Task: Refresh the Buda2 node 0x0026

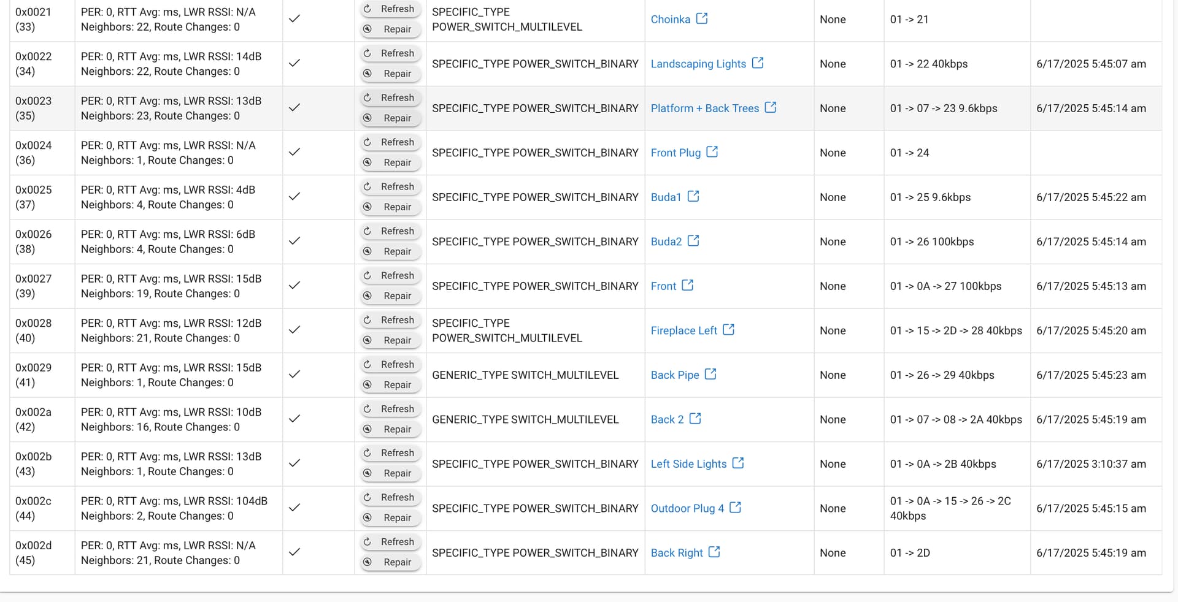Action: pos(390,231)
